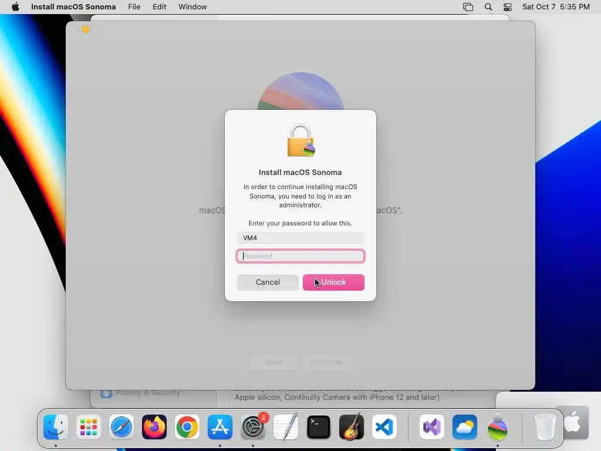Open Visual Studio from the Dock
601x451 pixels.
click(432, 427)
